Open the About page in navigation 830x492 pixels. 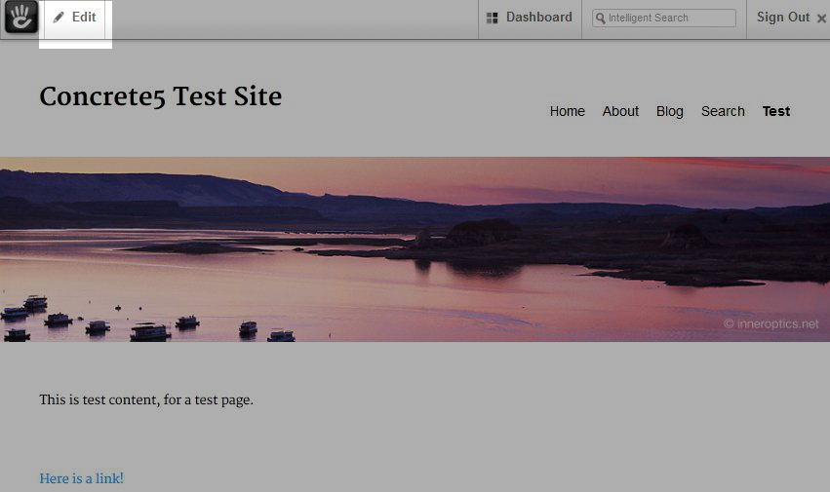[620, 111]
